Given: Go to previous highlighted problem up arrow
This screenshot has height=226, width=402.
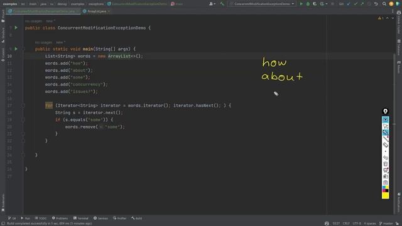Looking at the screenshot, I should click(x=388, y=18).
